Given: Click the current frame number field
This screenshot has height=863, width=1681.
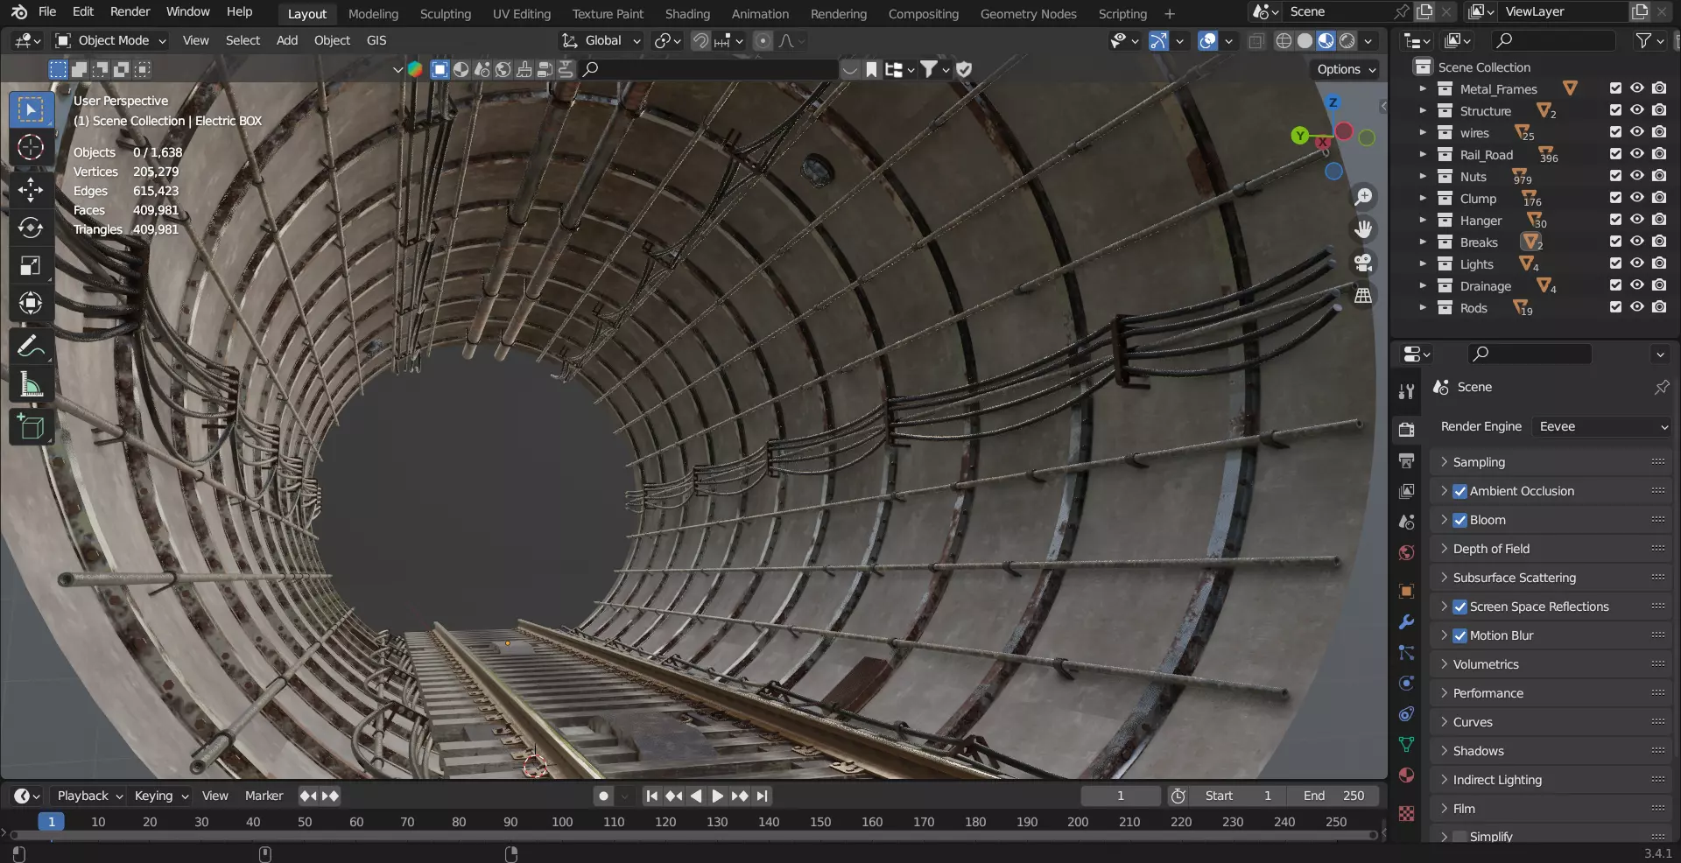Looking at the screenshot, I should 1120,796.
